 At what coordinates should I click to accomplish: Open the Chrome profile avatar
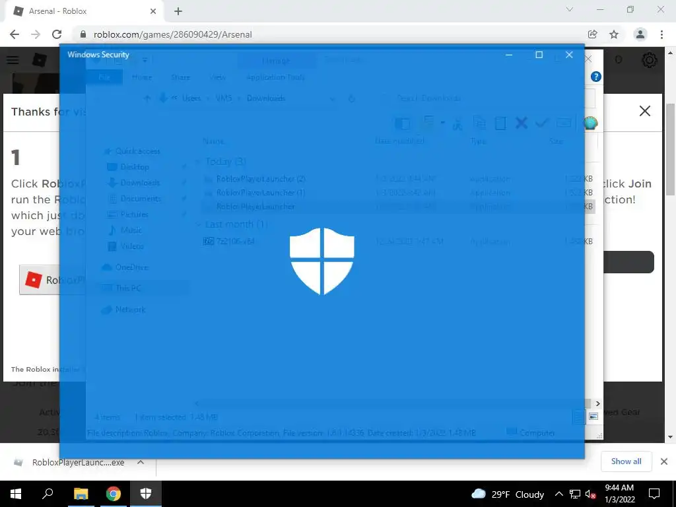(x=640, y=34)
